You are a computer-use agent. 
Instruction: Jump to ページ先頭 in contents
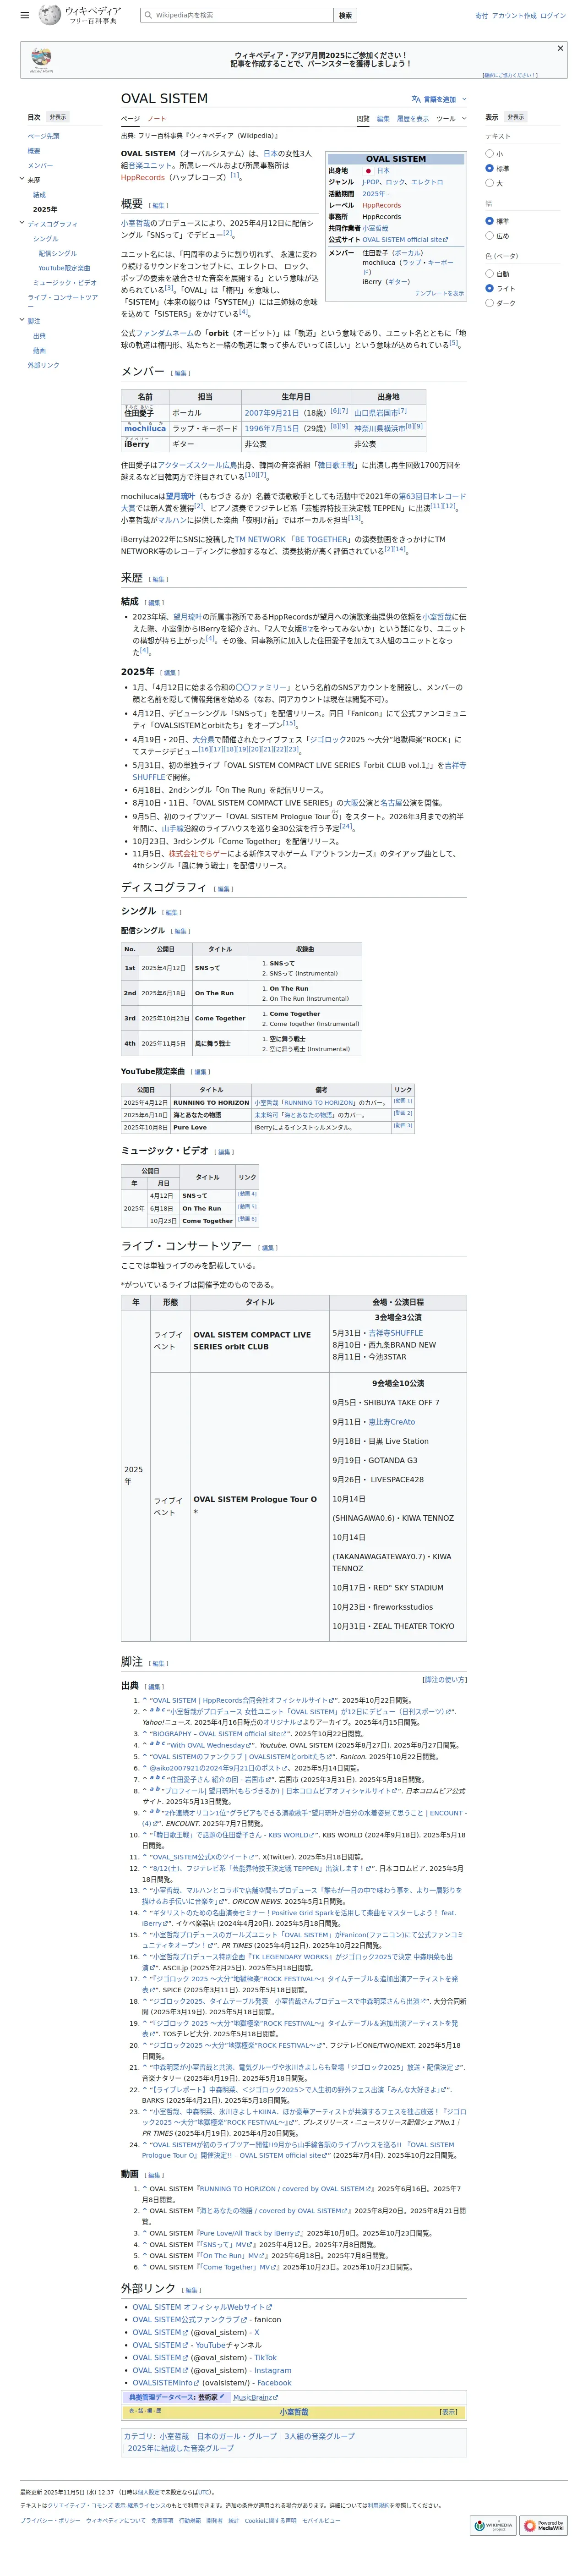coord(43,136)
